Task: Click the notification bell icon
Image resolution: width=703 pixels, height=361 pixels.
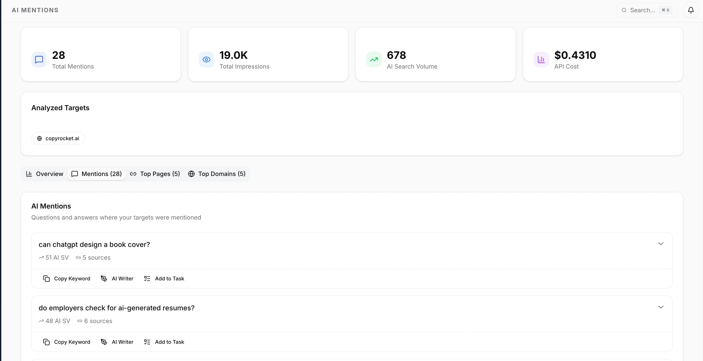Action: (691, 10)
